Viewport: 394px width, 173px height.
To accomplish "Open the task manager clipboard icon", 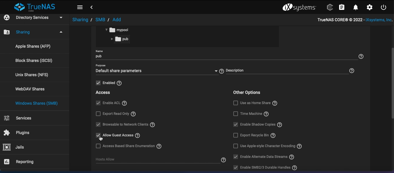I will 342,8.
